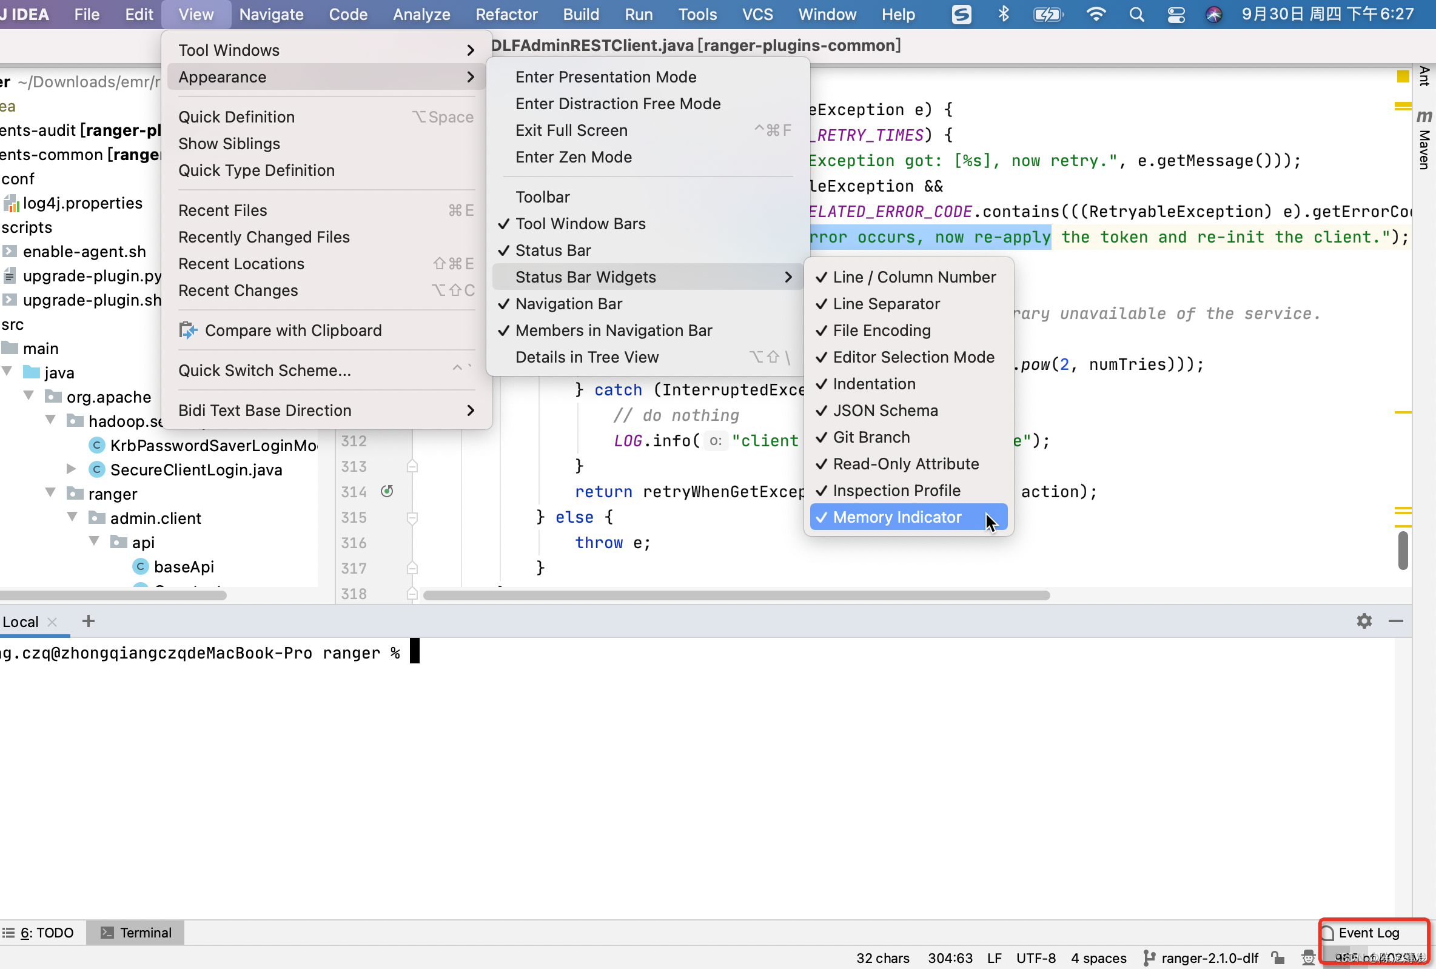
Task: Click the ranger-2.1.0-dlf Git branch widget
Action: point(1202,958)
